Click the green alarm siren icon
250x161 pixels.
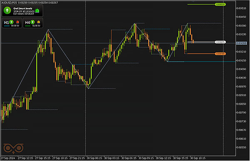tap(37, 11)
